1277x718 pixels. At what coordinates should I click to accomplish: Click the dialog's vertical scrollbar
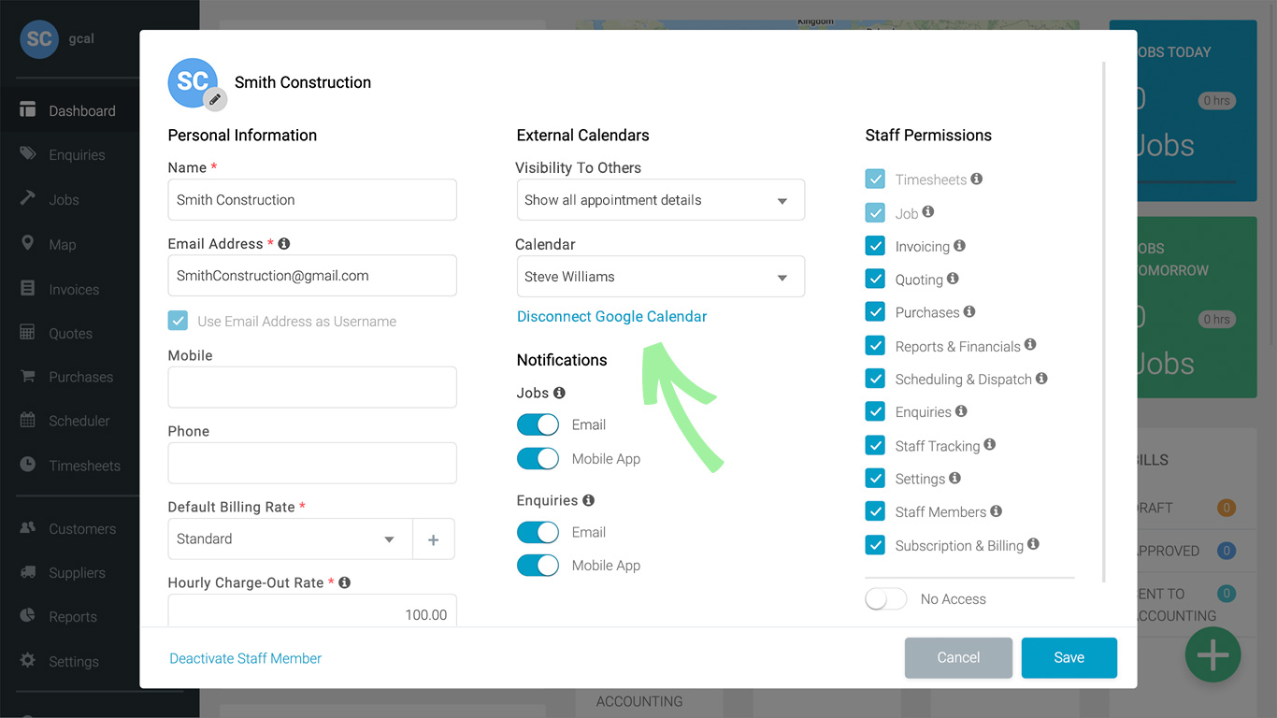tap(1104, 323)
